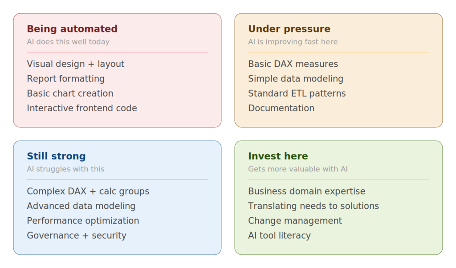Screen dimensions: 456x268
Task: Click "Performance optimization" text
Action: coord(83,221)
